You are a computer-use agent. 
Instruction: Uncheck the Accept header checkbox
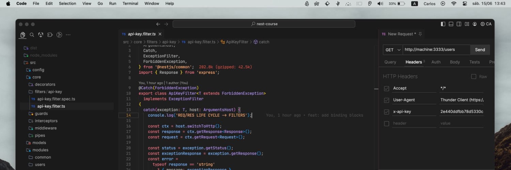point(387,88)
